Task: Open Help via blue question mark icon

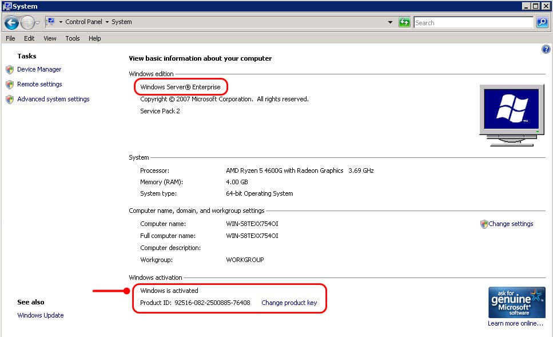Action: tap(546, 49)
